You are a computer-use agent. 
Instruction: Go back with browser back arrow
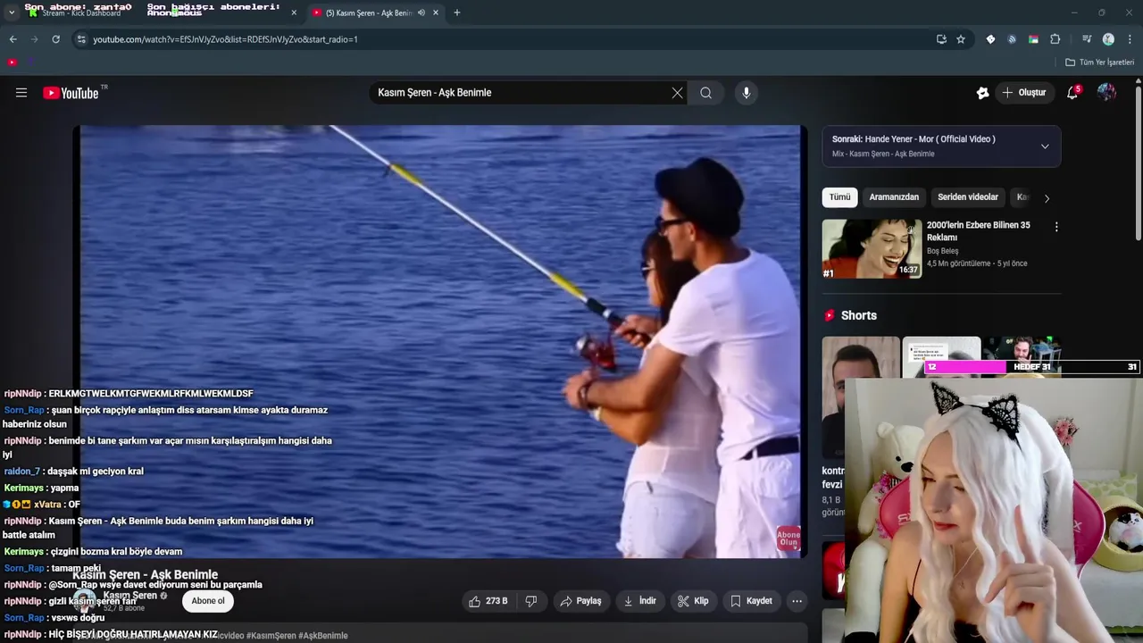[x=13, y=39]
